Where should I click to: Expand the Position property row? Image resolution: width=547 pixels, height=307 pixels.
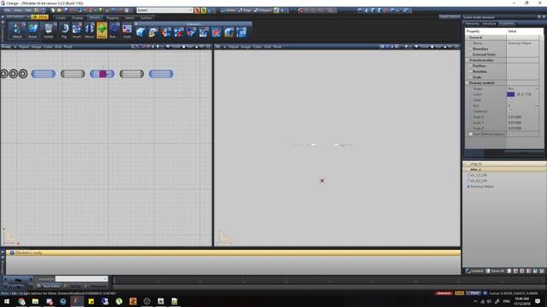pos(471,66)
